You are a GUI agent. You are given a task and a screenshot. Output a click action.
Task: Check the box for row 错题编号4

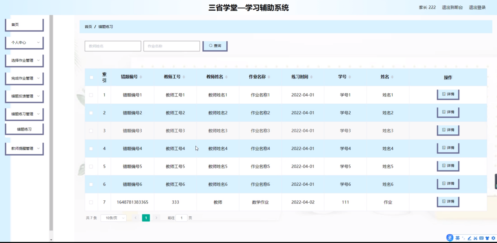coord(91,149)
